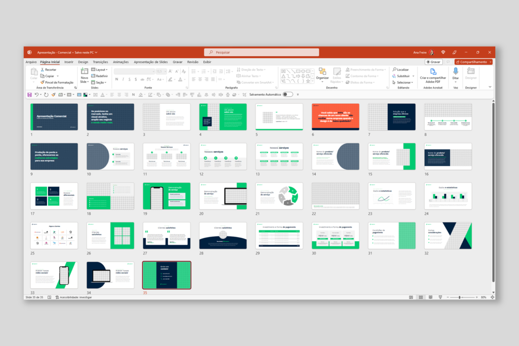The width and height of the screenshot is (519, 346).
Task: Toggle italic formatting in the Fonte group
Action: (123, 80)
